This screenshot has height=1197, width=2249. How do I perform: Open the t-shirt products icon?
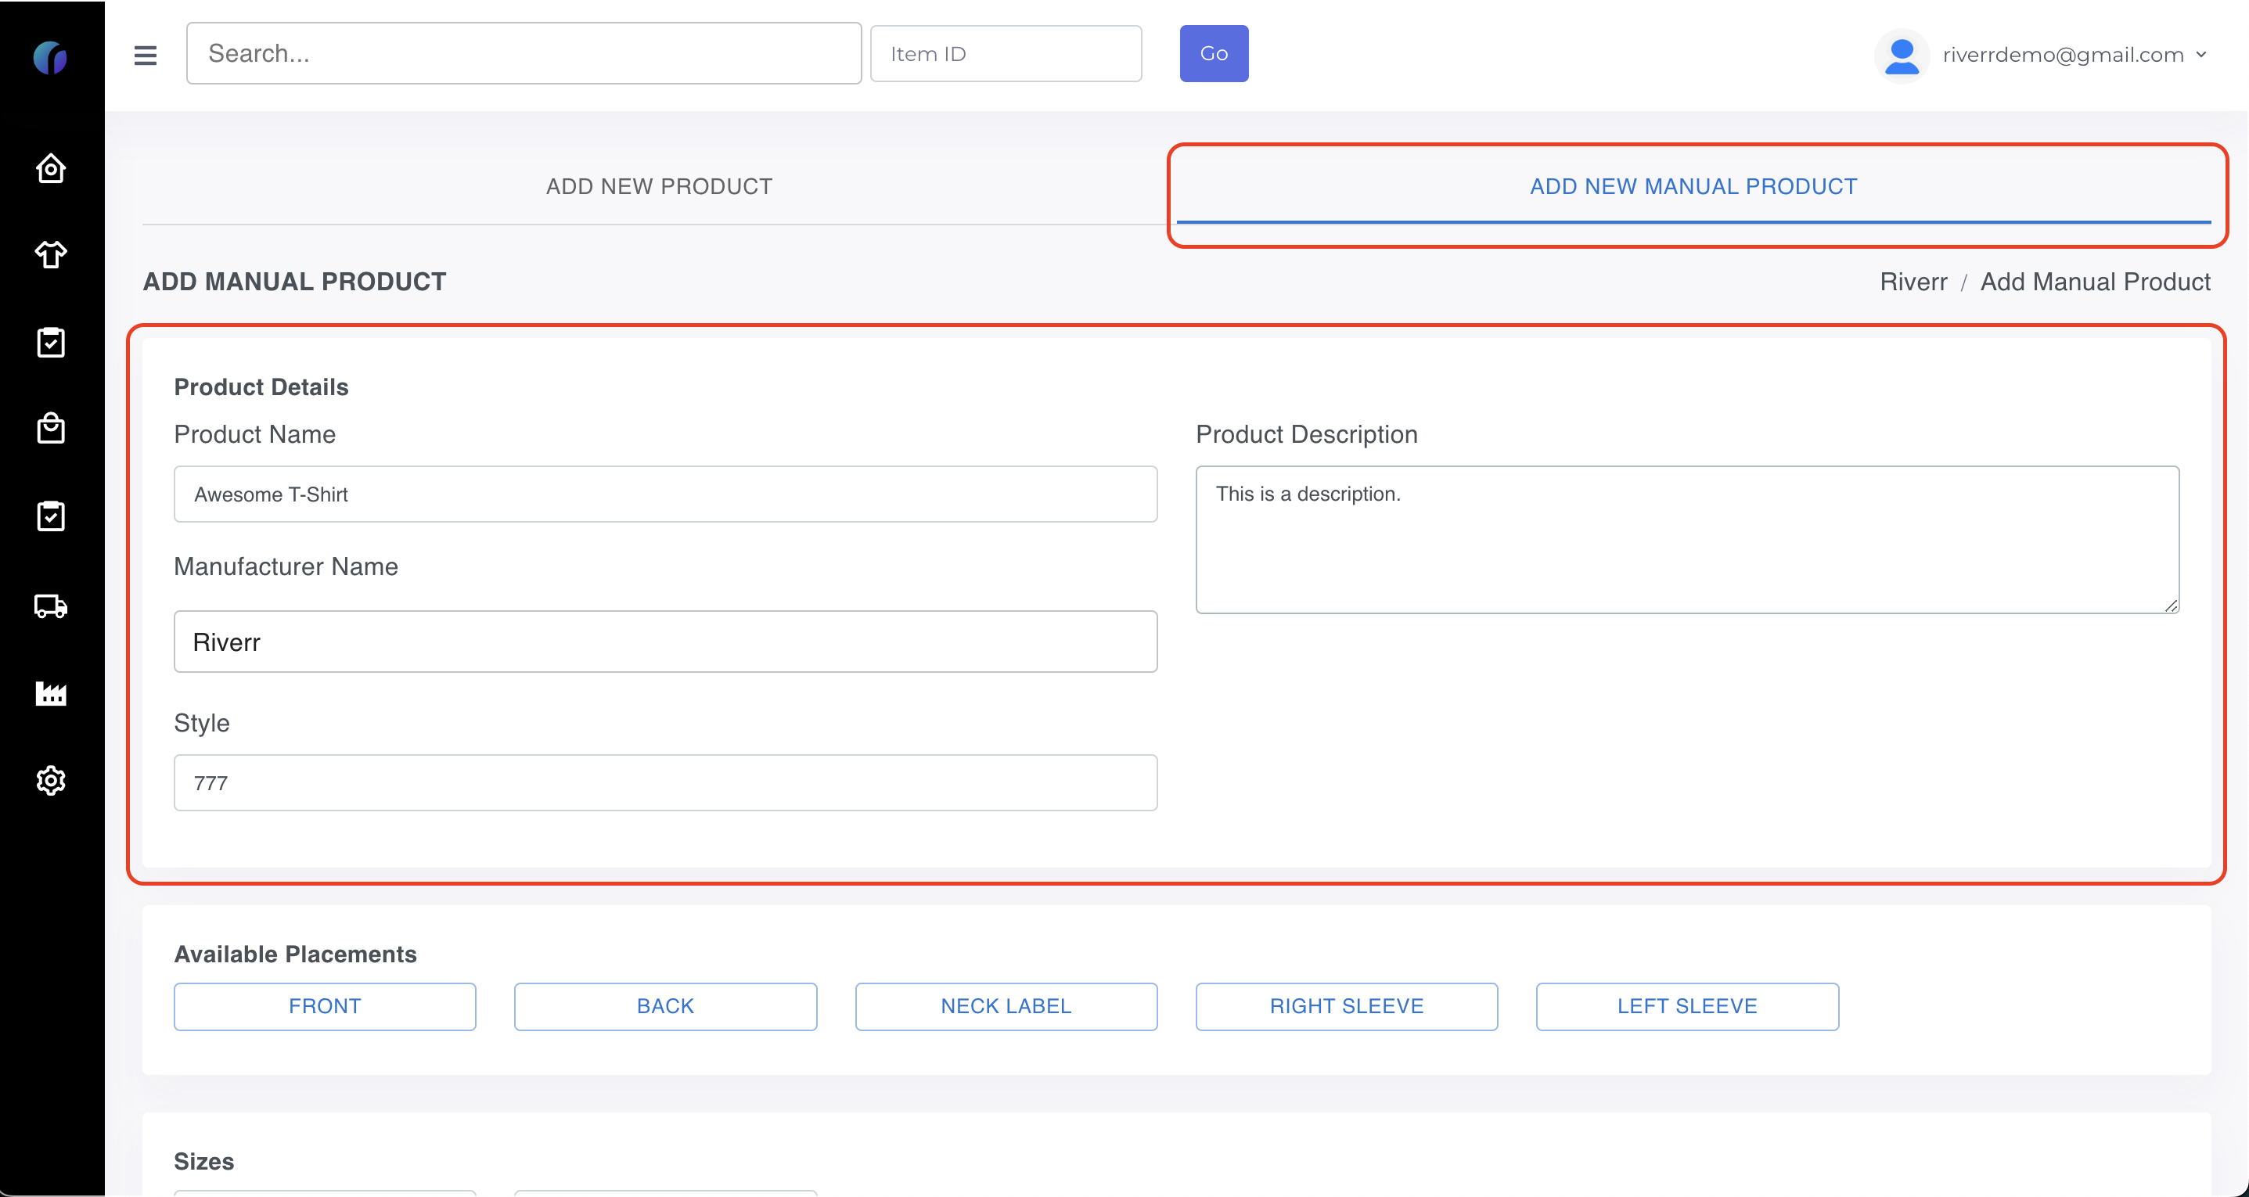pyautogui.click(x=51, y=254)
